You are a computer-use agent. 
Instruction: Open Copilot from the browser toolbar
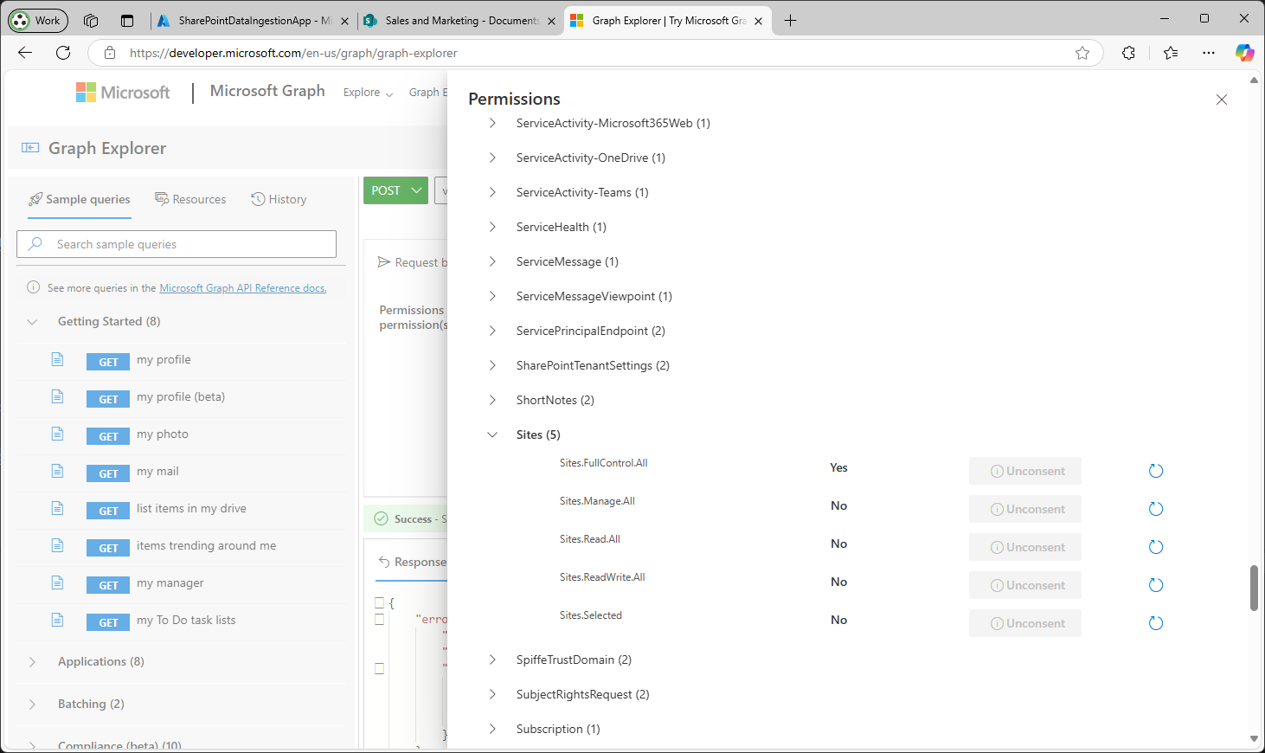(x=1244, y=53)
